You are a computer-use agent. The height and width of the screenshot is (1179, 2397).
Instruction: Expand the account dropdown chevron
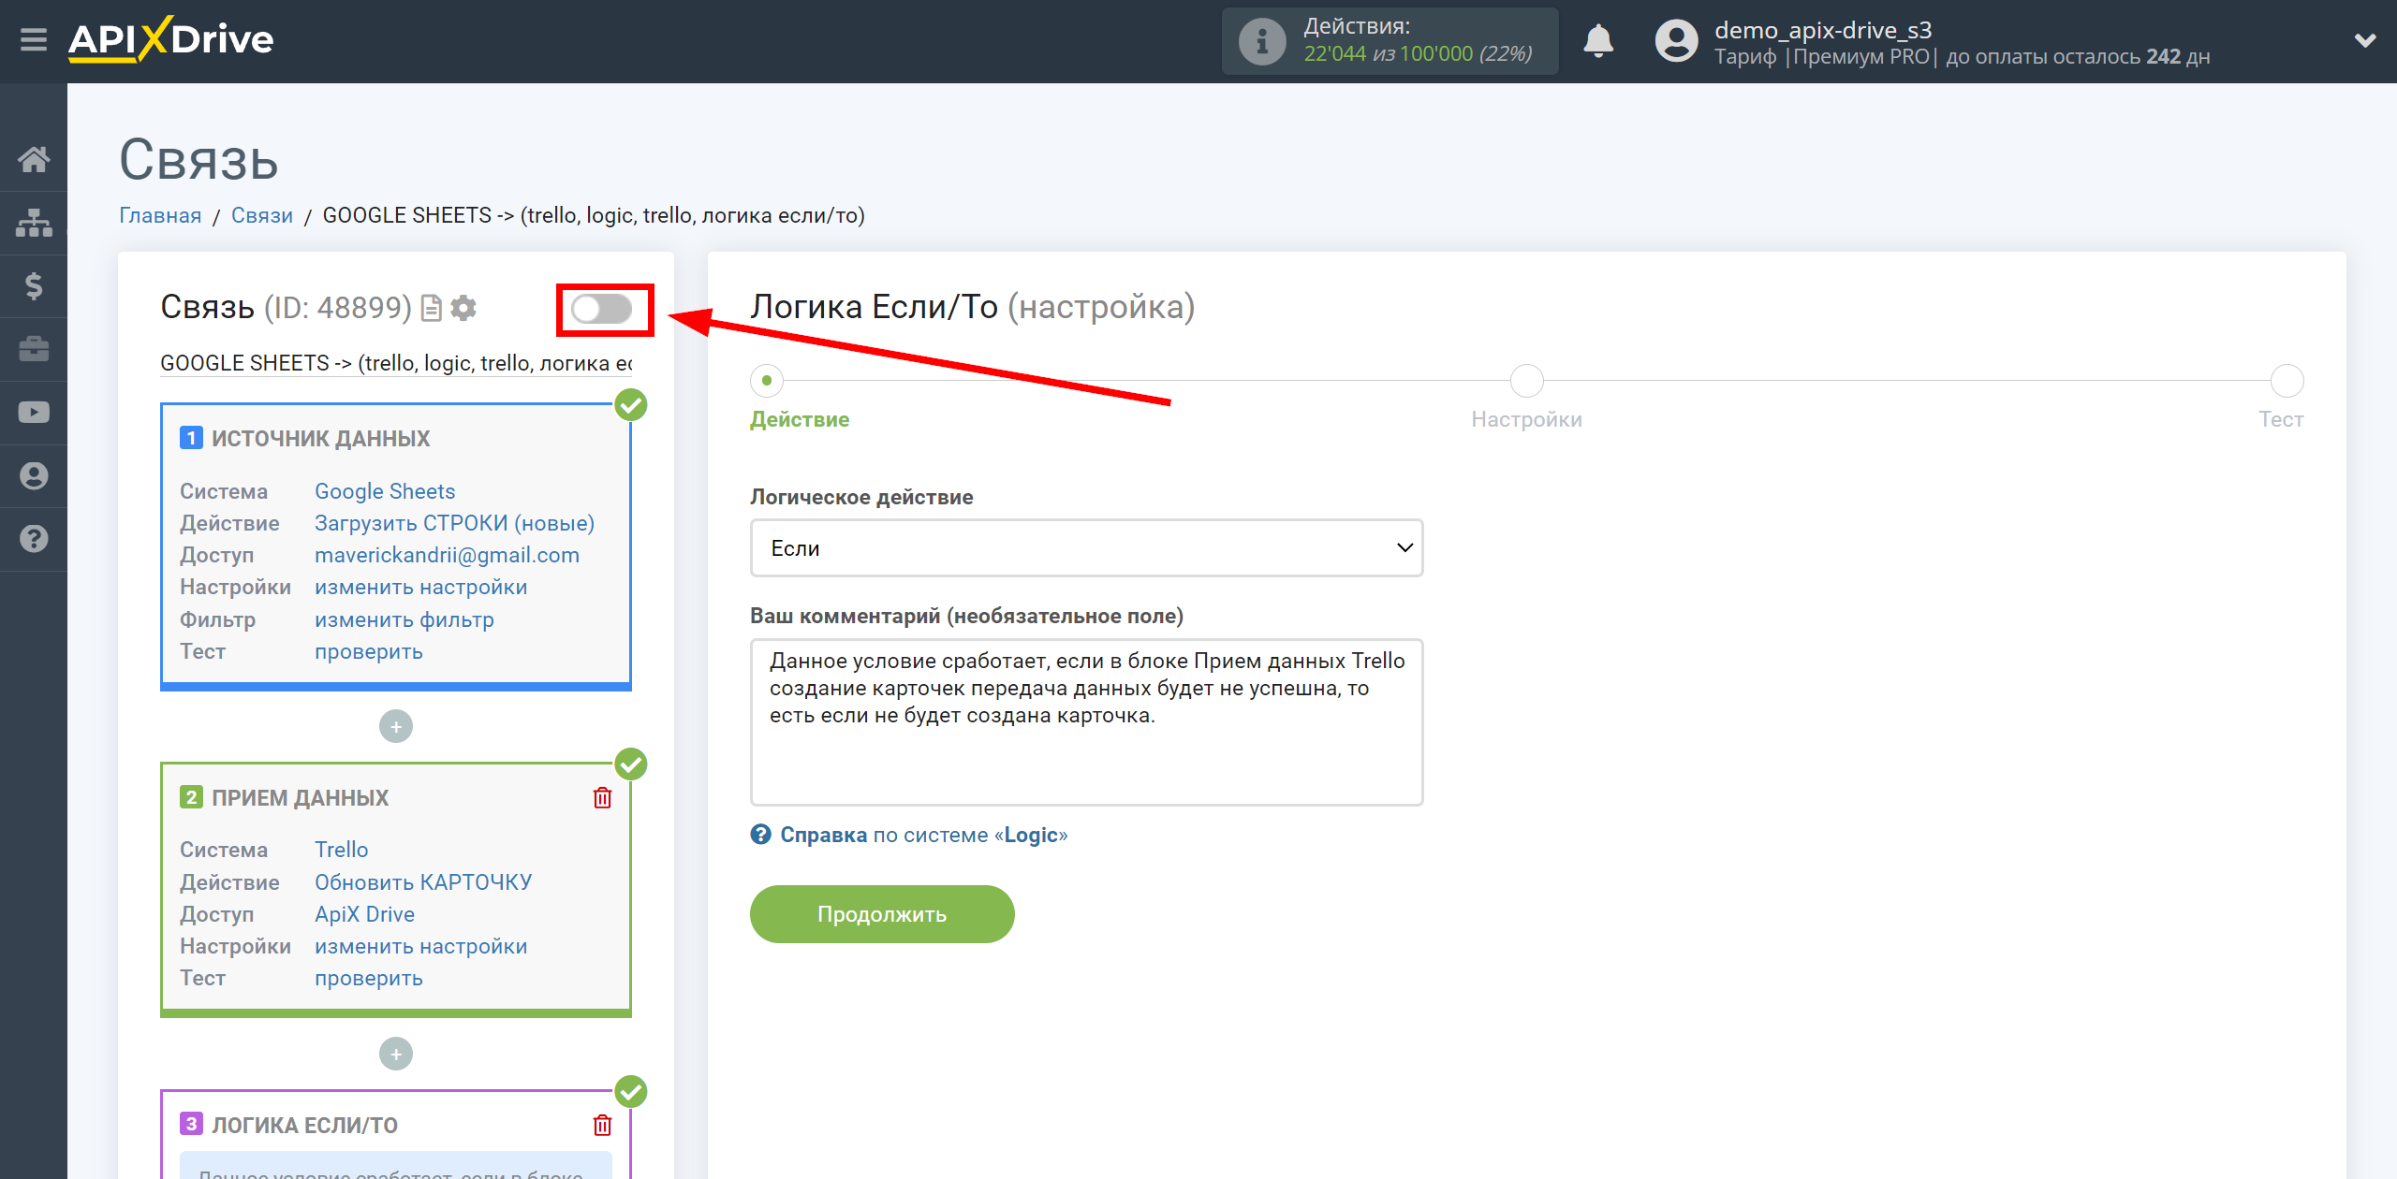point(2364,41)
